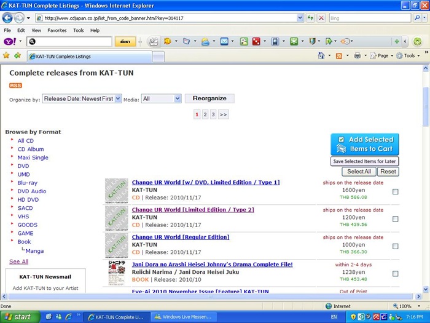Open the Maxi Single format link
Screen dimensions: 430x323
click(x=33, y=158)
